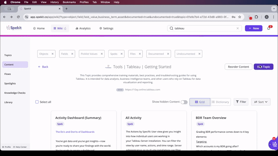Open the Apple menu
Image resolution: width=278 pixels, height=156 pixels.
point(5,2)
